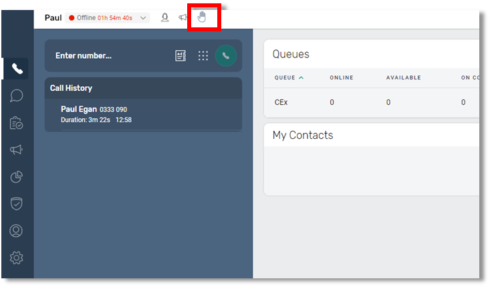Open the contacts profile sidebar icon
This screenshot has width=490, height=287.
pyautogui.click(x=17, y=231)
